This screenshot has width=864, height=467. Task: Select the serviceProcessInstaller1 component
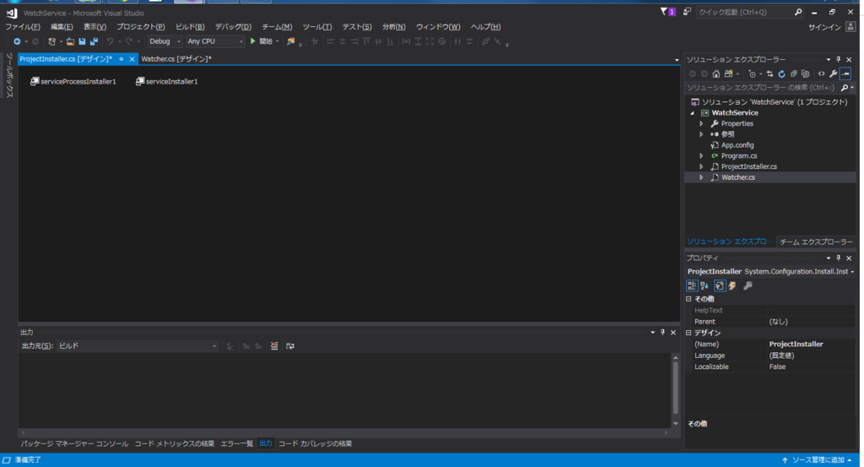point(73,82)
